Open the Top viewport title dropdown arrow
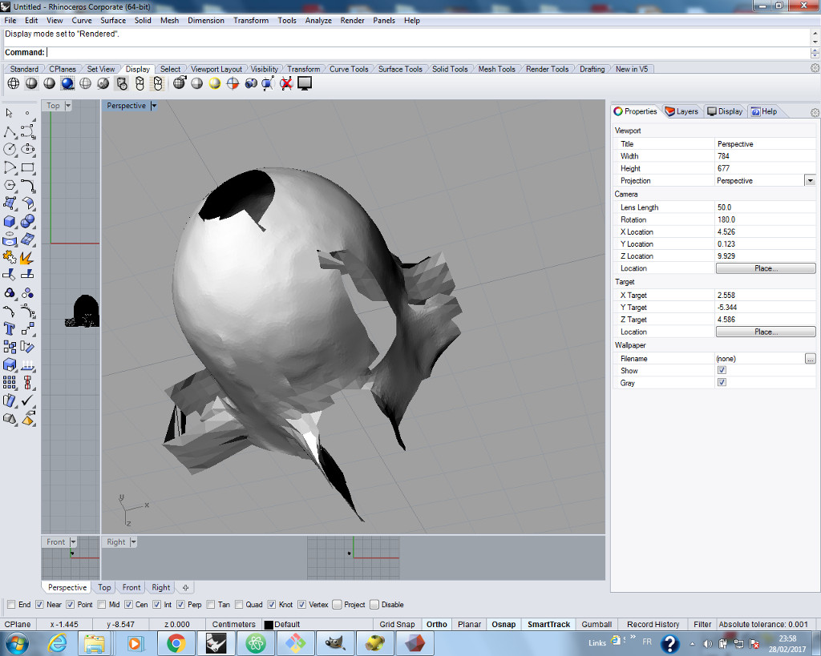 coord(68,106)
